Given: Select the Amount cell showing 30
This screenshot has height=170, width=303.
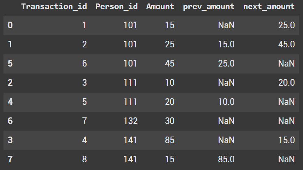Looking at the screenshot, I should [169, 121].
